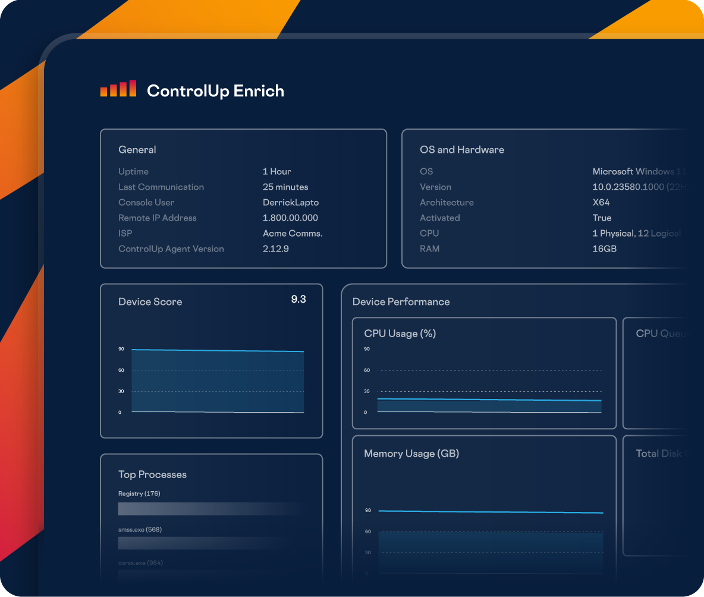Click the Top Processes heading
704x597 pixels.
point(152,475)
